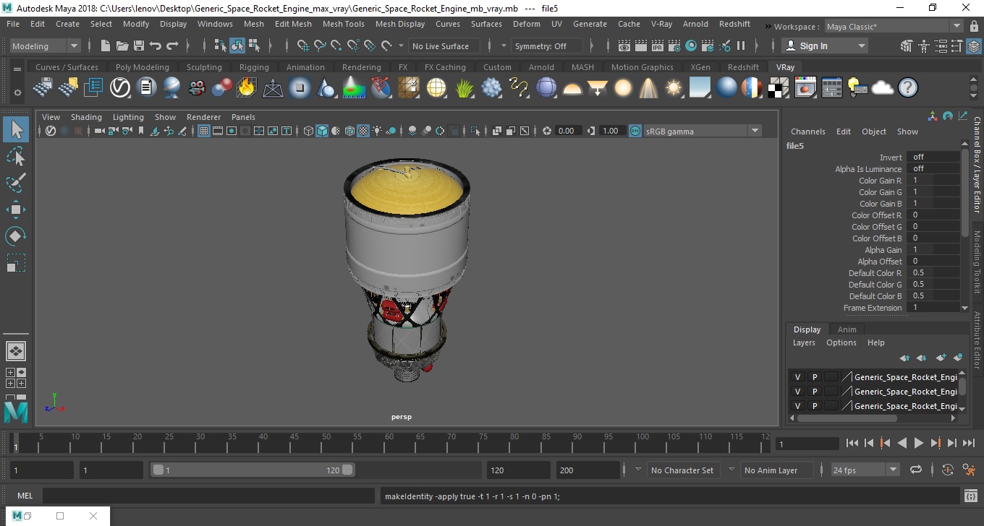Viewport: 984px width, 526px height.
Task: Switch to Anim tab in layer editor
Action: [847, 329]
